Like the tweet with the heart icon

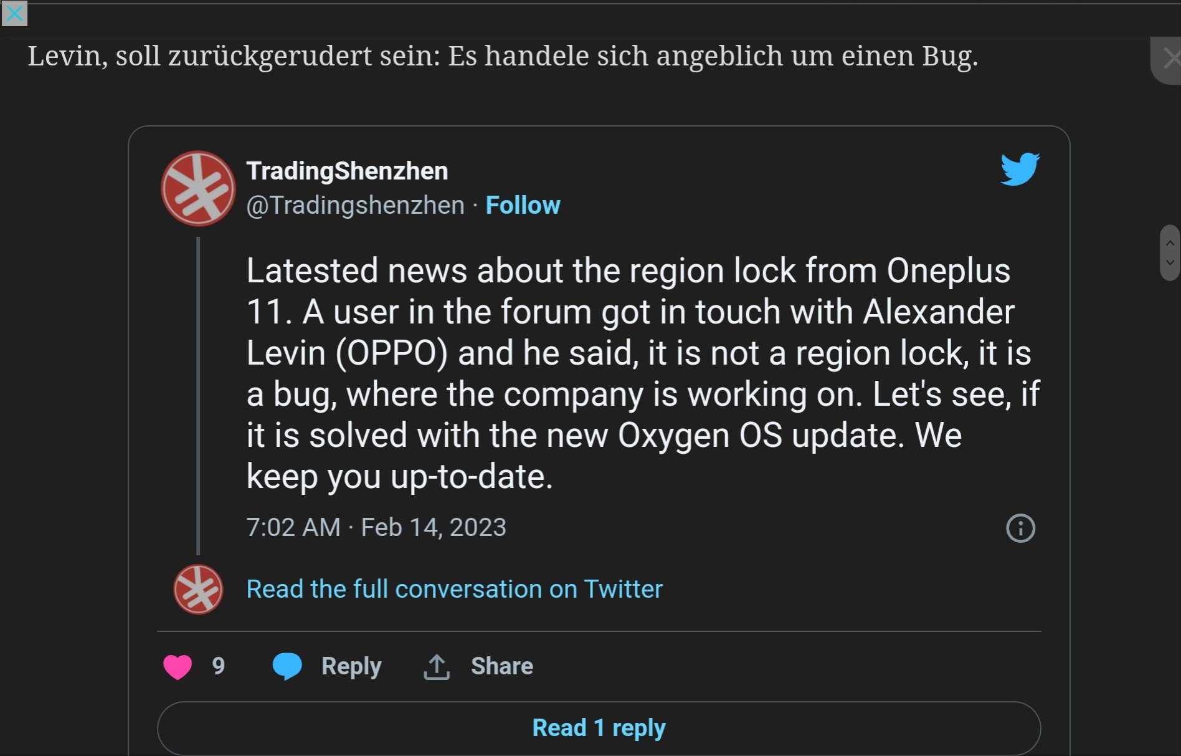pyautogui.click(x=178, y=667)
